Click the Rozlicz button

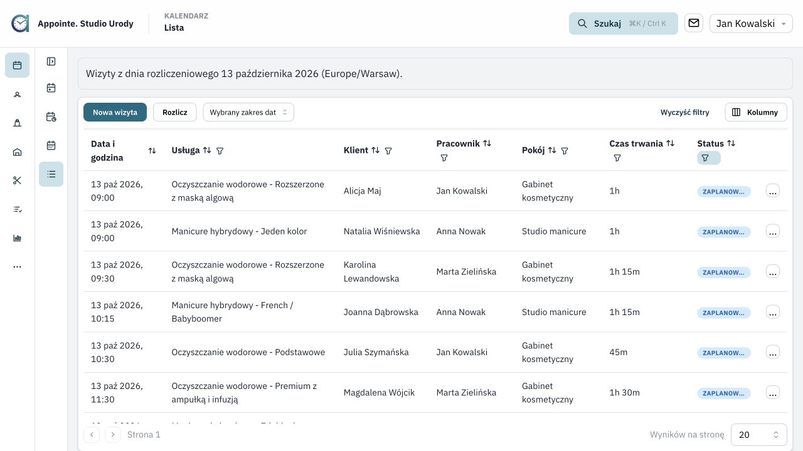tap(175, 112)
